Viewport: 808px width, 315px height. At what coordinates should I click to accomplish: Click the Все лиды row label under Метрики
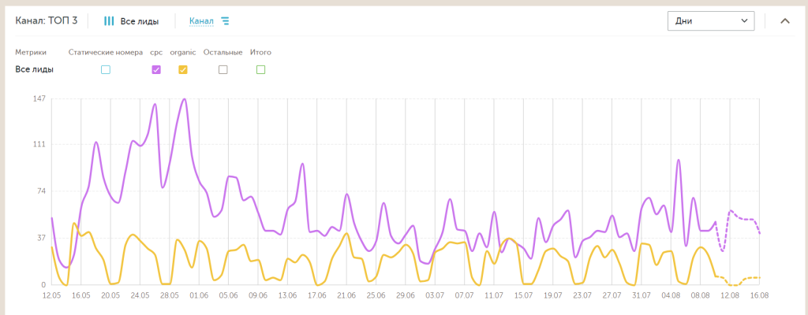coord(35,70)
